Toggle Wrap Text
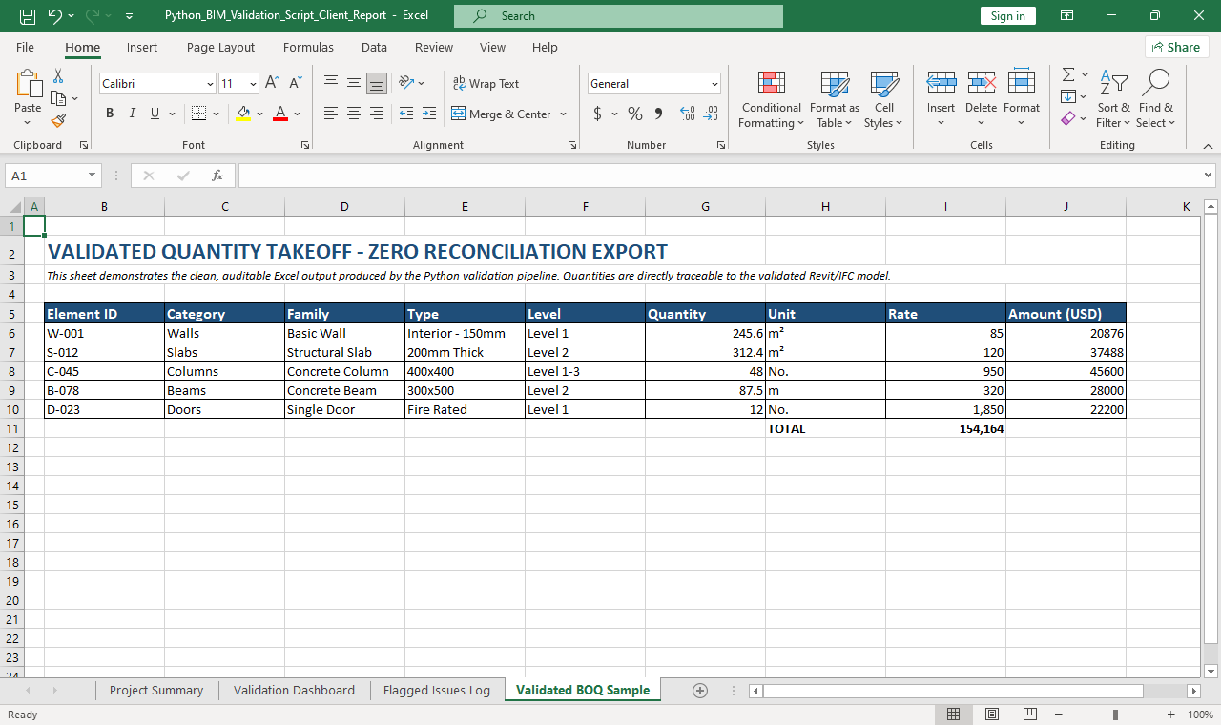The width and height of the screenshot is (1221, 725). click(x=486, y=84)
